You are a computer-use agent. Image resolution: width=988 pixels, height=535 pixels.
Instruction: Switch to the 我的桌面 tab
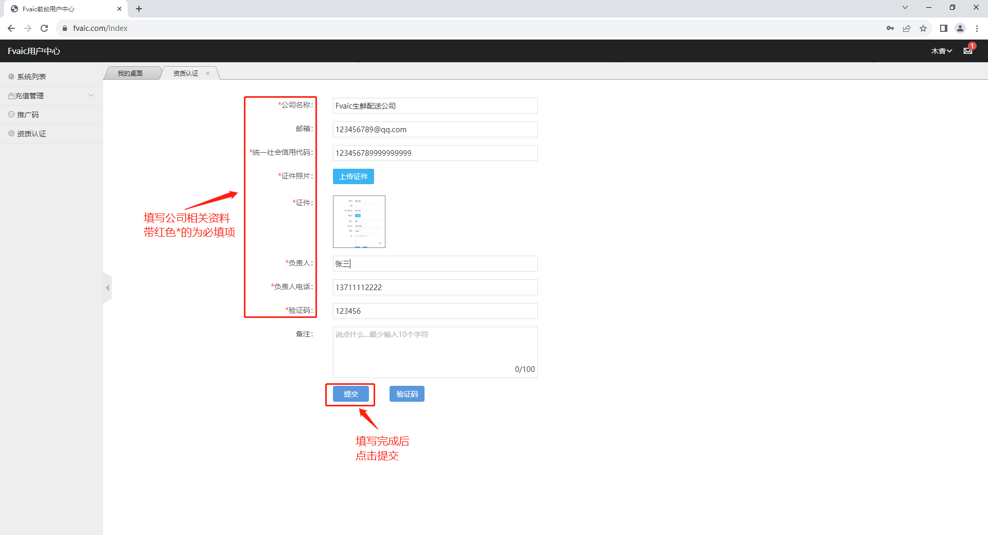130,73
